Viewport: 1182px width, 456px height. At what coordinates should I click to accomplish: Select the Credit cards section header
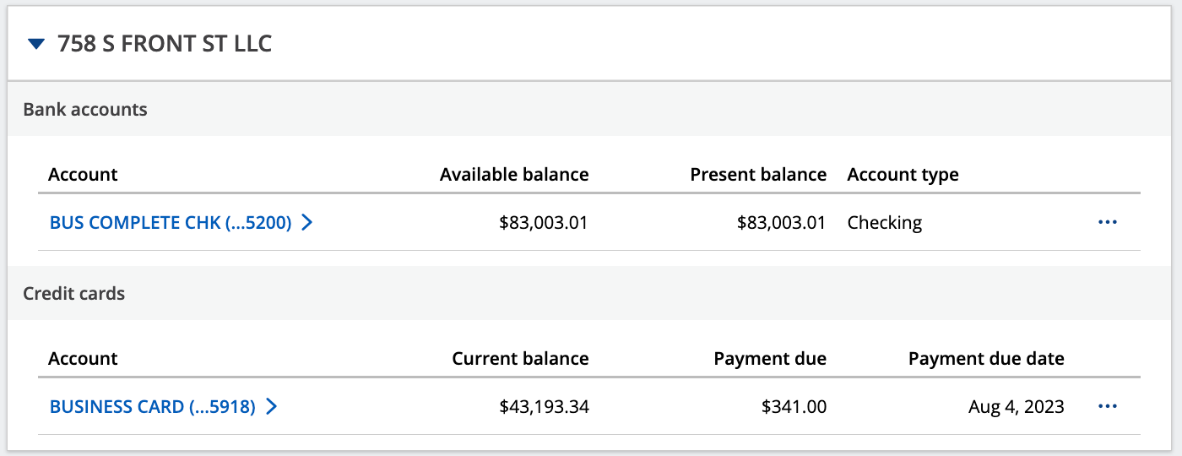coord(74,294)
